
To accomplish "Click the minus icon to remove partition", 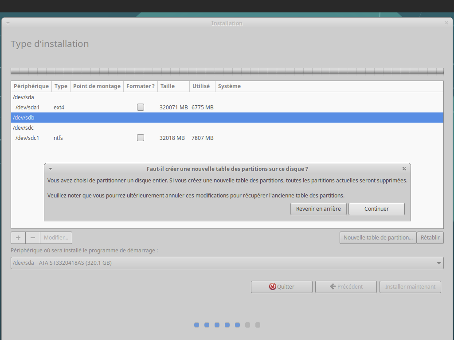I will (33, 238).
